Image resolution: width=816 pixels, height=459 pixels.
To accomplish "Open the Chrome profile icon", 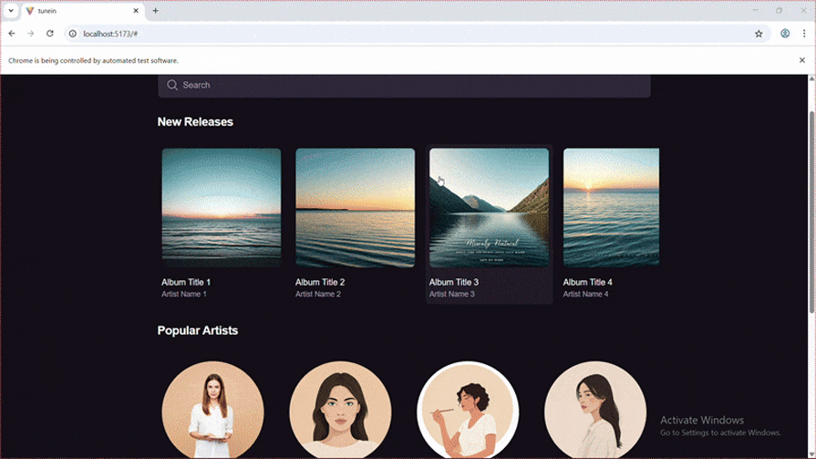I will point(784,34).
